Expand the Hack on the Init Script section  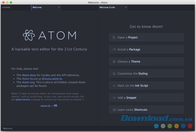(x=146, y=86)
